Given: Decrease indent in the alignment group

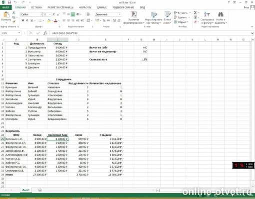Looking at the screenshot, I should [78, 20].
